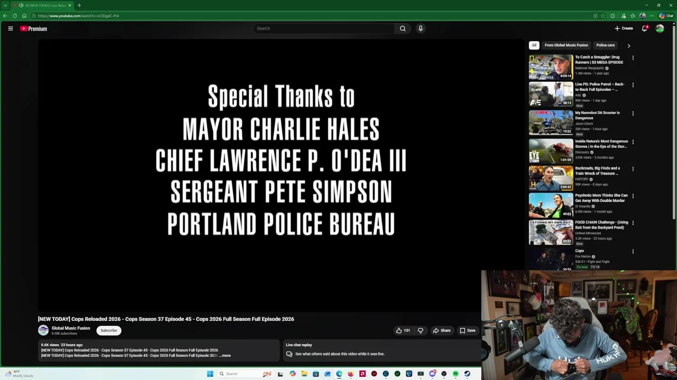The width and height of the screenshot is (677, 380).
Task: Open Global Music Fusion channel name link
Action: click(71, 328)
